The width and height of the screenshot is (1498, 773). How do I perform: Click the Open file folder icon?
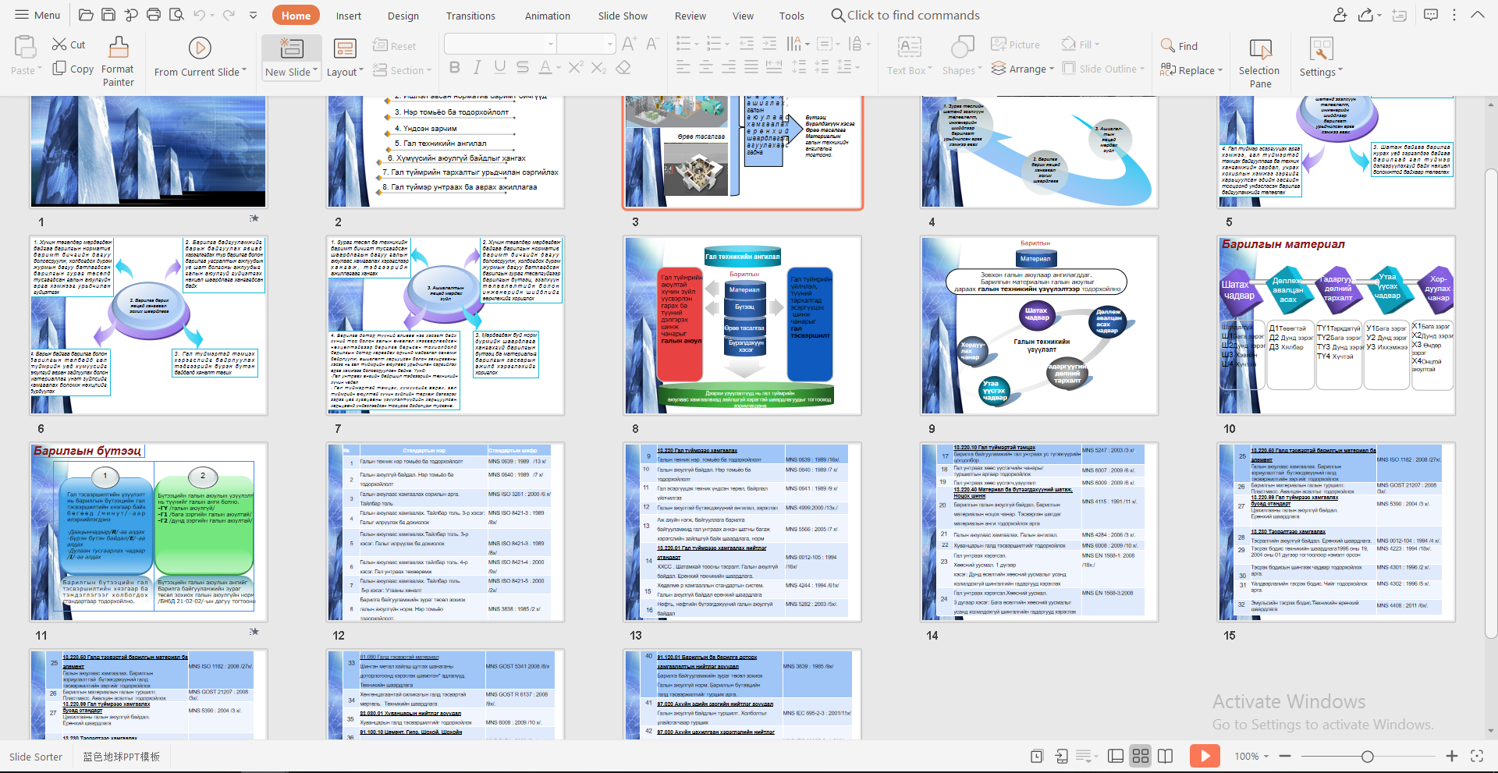point(86,15)
